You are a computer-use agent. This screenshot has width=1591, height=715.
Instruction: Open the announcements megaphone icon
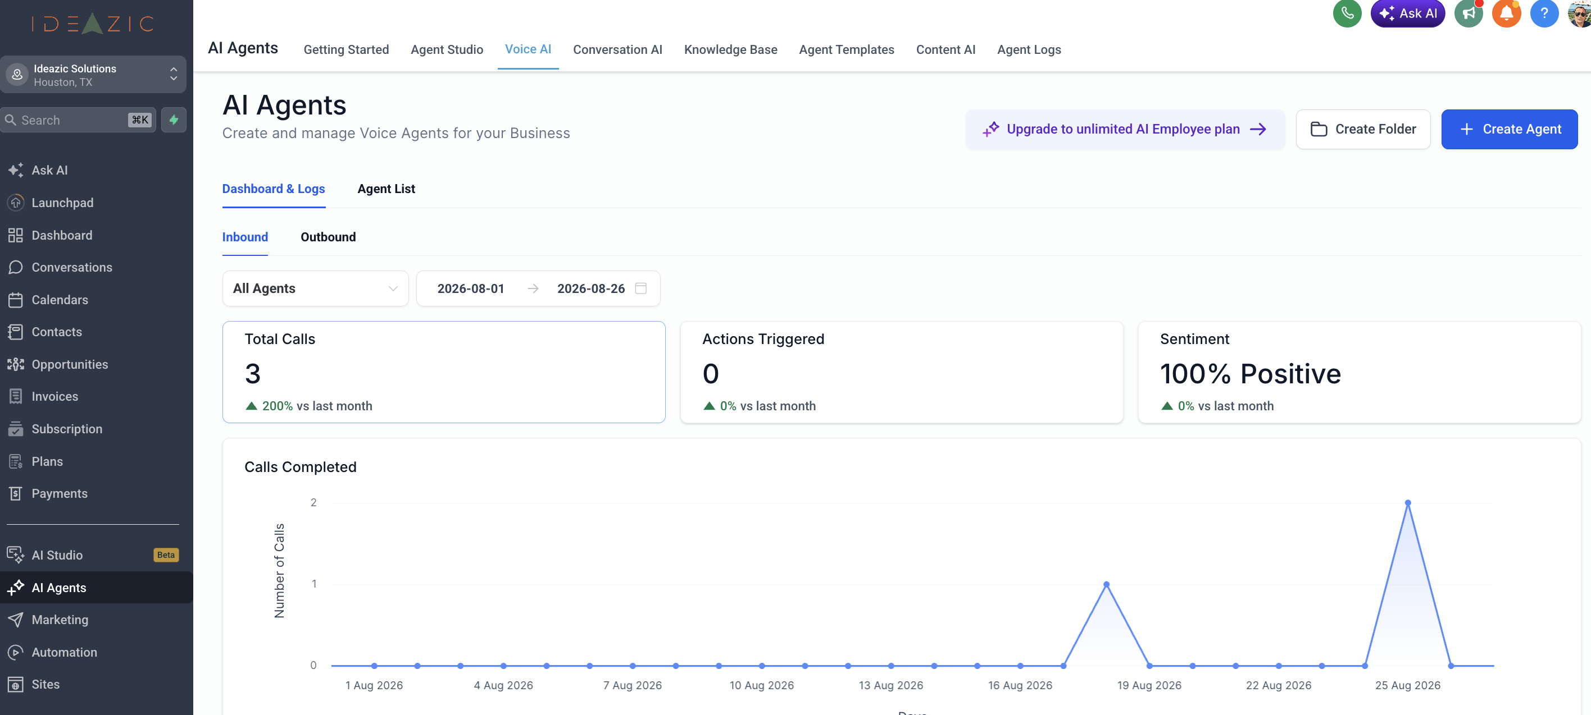tap(1468, 13)
